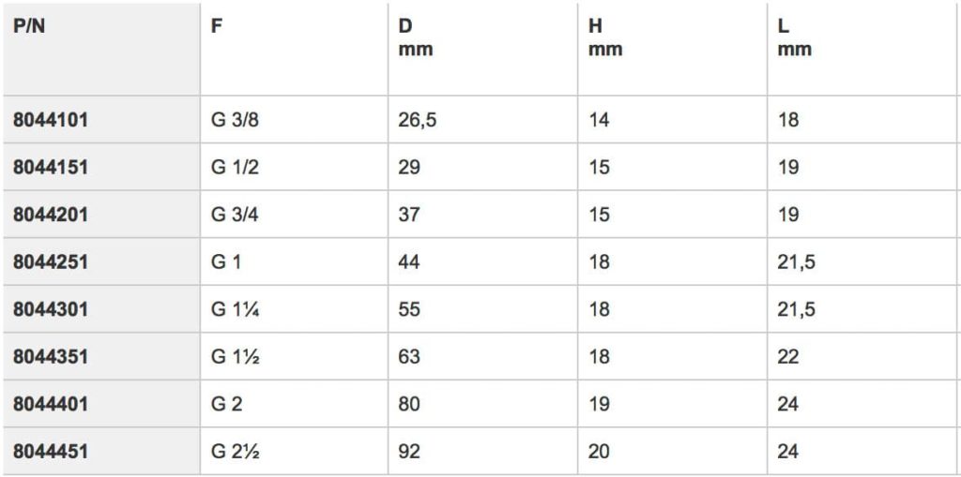The width and height of the screenshot is (961, 477).
Task: Select part number 8044101
Action: pyautogui.click(x=51, y=120)
